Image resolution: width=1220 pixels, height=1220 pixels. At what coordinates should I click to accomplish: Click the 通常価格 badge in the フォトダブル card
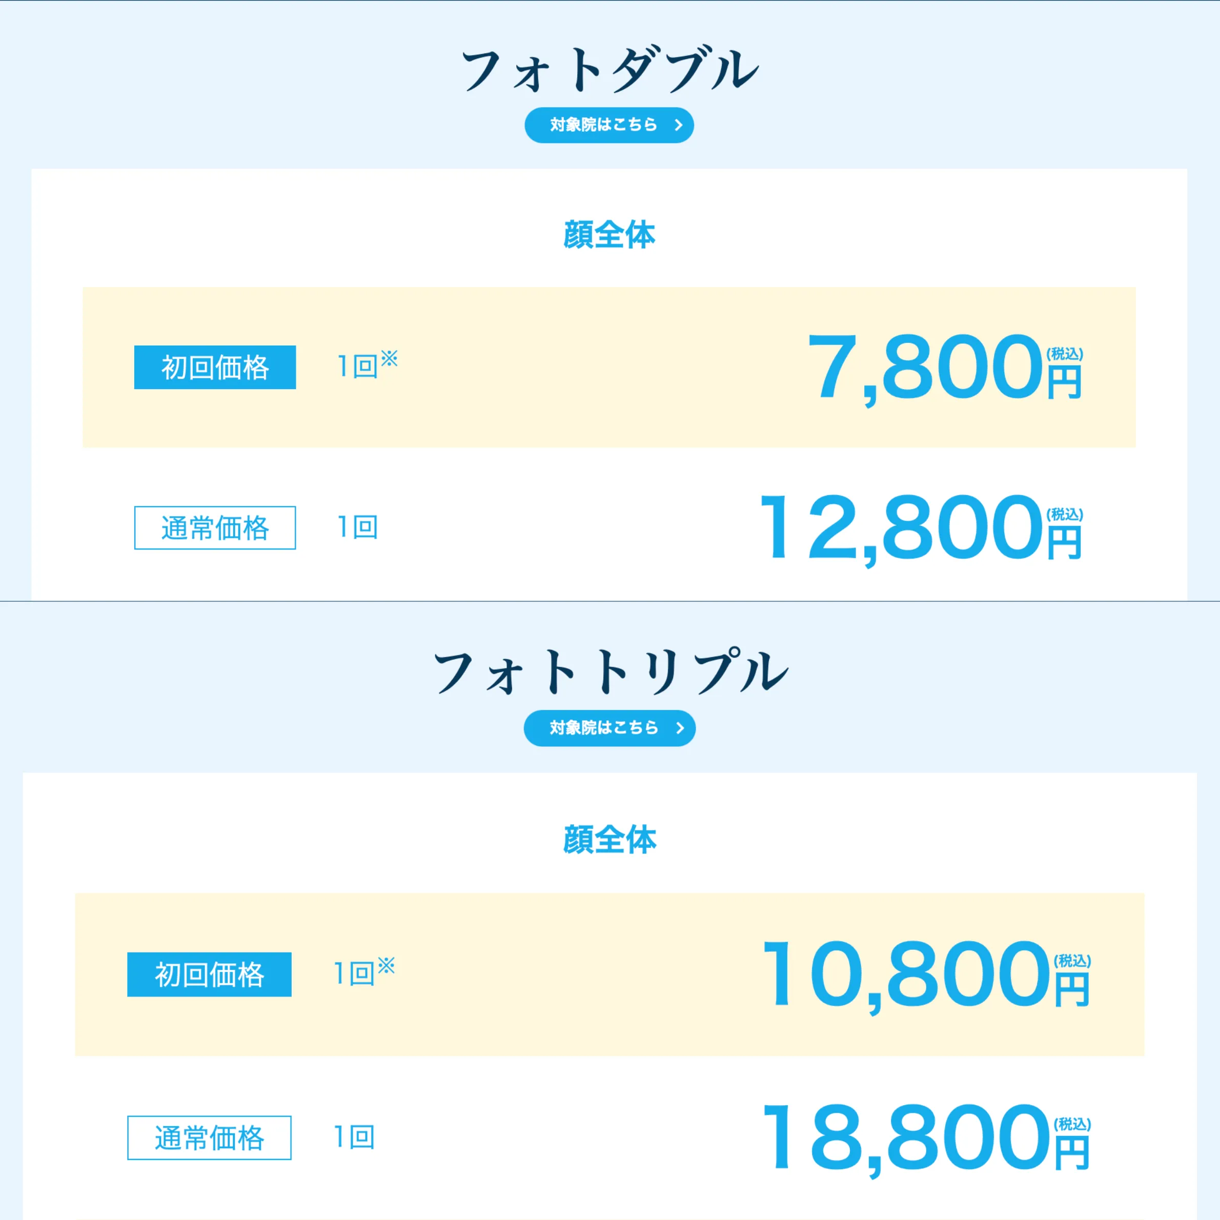[x=215, y=528]
